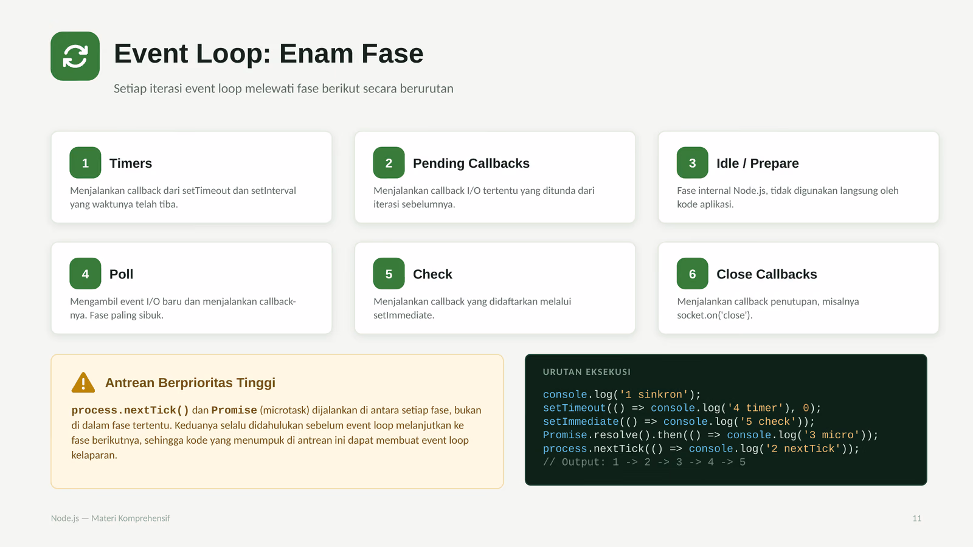Click the bold 'Promise' word in the warning box
This screenshot has width=973, height=547.
tap(234, 410)
